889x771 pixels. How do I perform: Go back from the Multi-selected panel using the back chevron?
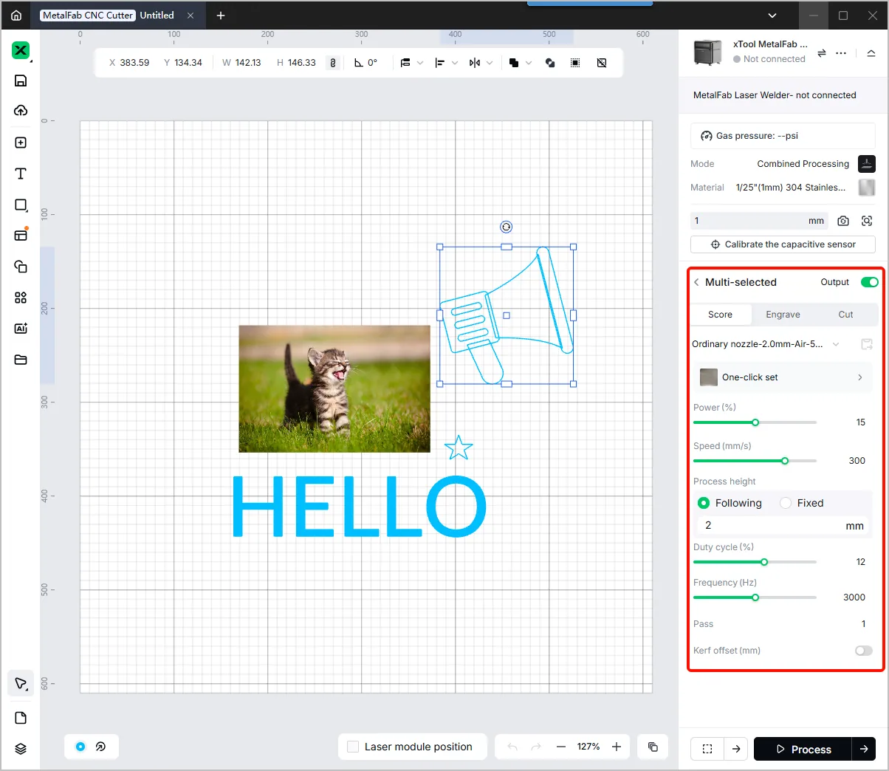(x=696, y=282)
